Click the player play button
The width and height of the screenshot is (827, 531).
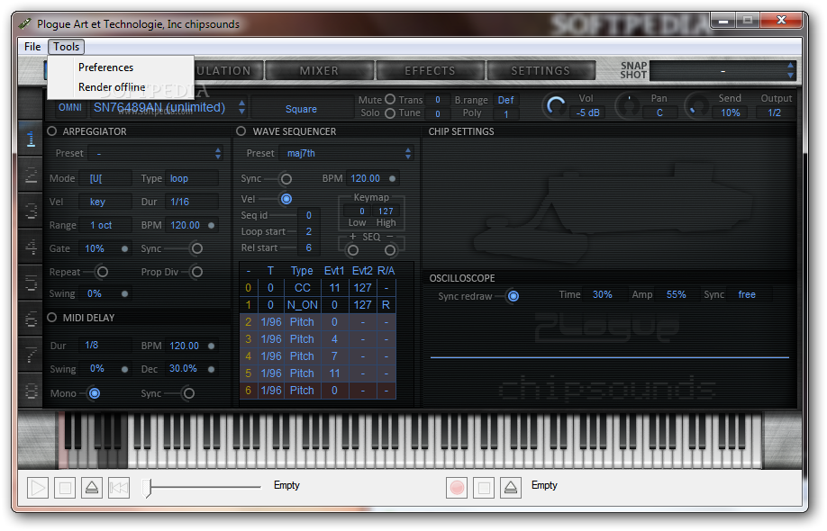pos(38,488)
